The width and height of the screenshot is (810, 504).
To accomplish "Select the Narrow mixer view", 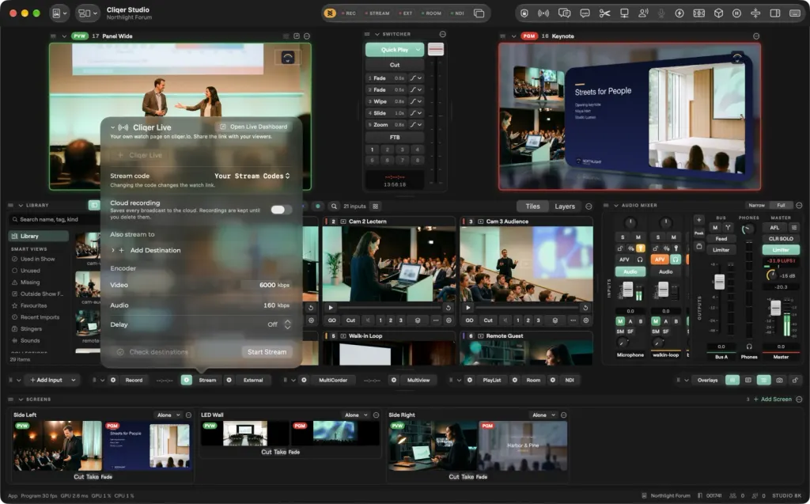I will pyautogui.click(x=756, y=205).
